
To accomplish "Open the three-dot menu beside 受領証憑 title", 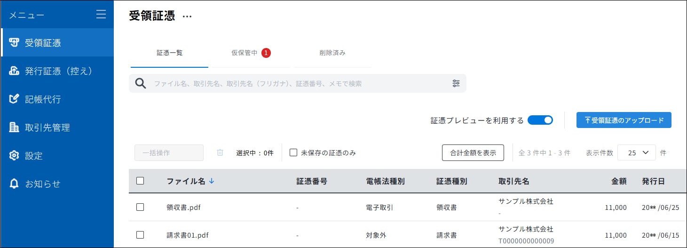I will [x=187, y=16].
